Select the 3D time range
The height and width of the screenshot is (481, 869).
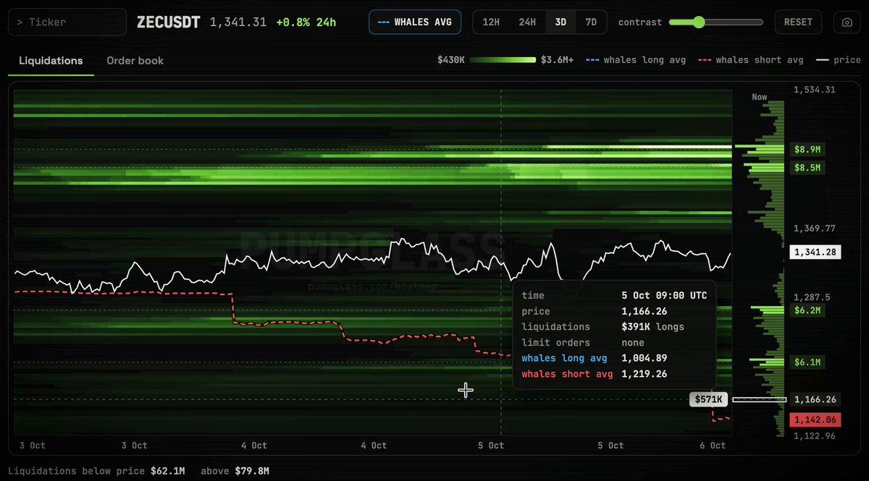pyautogui.click(x=561, y=22)
